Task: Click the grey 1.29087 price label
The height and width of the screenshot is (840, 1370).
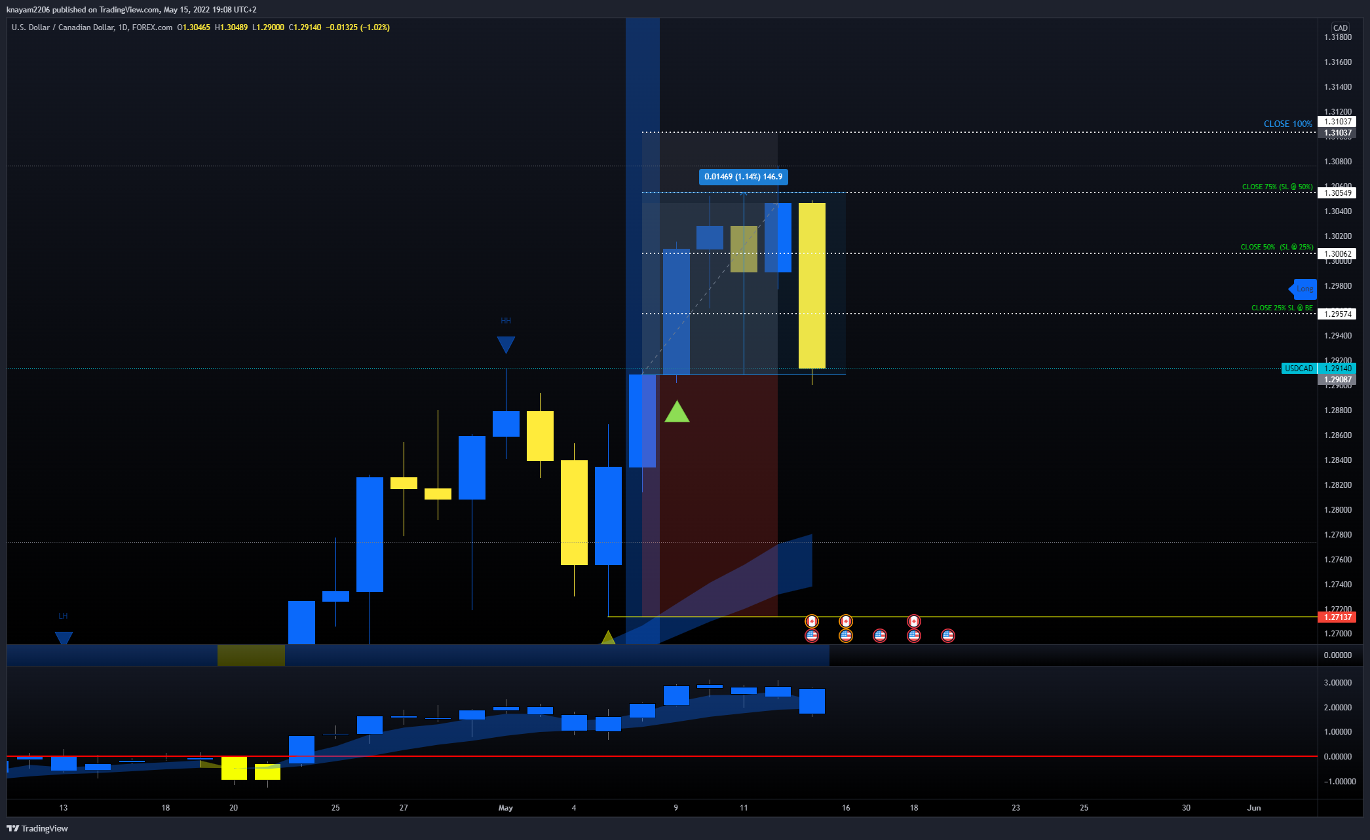Action: pos(1337,379)
